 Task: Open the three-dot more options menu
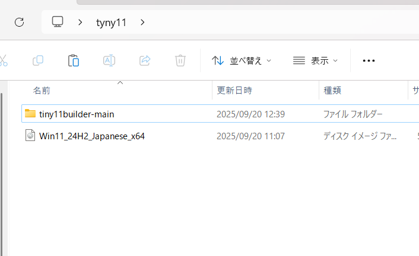click(x=369, y=60)
